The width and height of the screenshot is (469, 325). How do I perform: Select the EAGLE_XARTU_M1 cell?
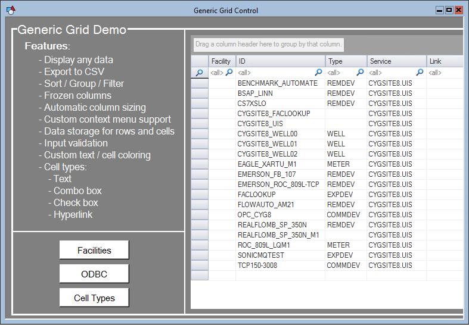[x=280, y=164]
